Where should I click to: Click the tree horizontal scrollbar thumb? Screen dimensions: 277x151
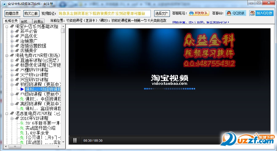pos(15,146)
